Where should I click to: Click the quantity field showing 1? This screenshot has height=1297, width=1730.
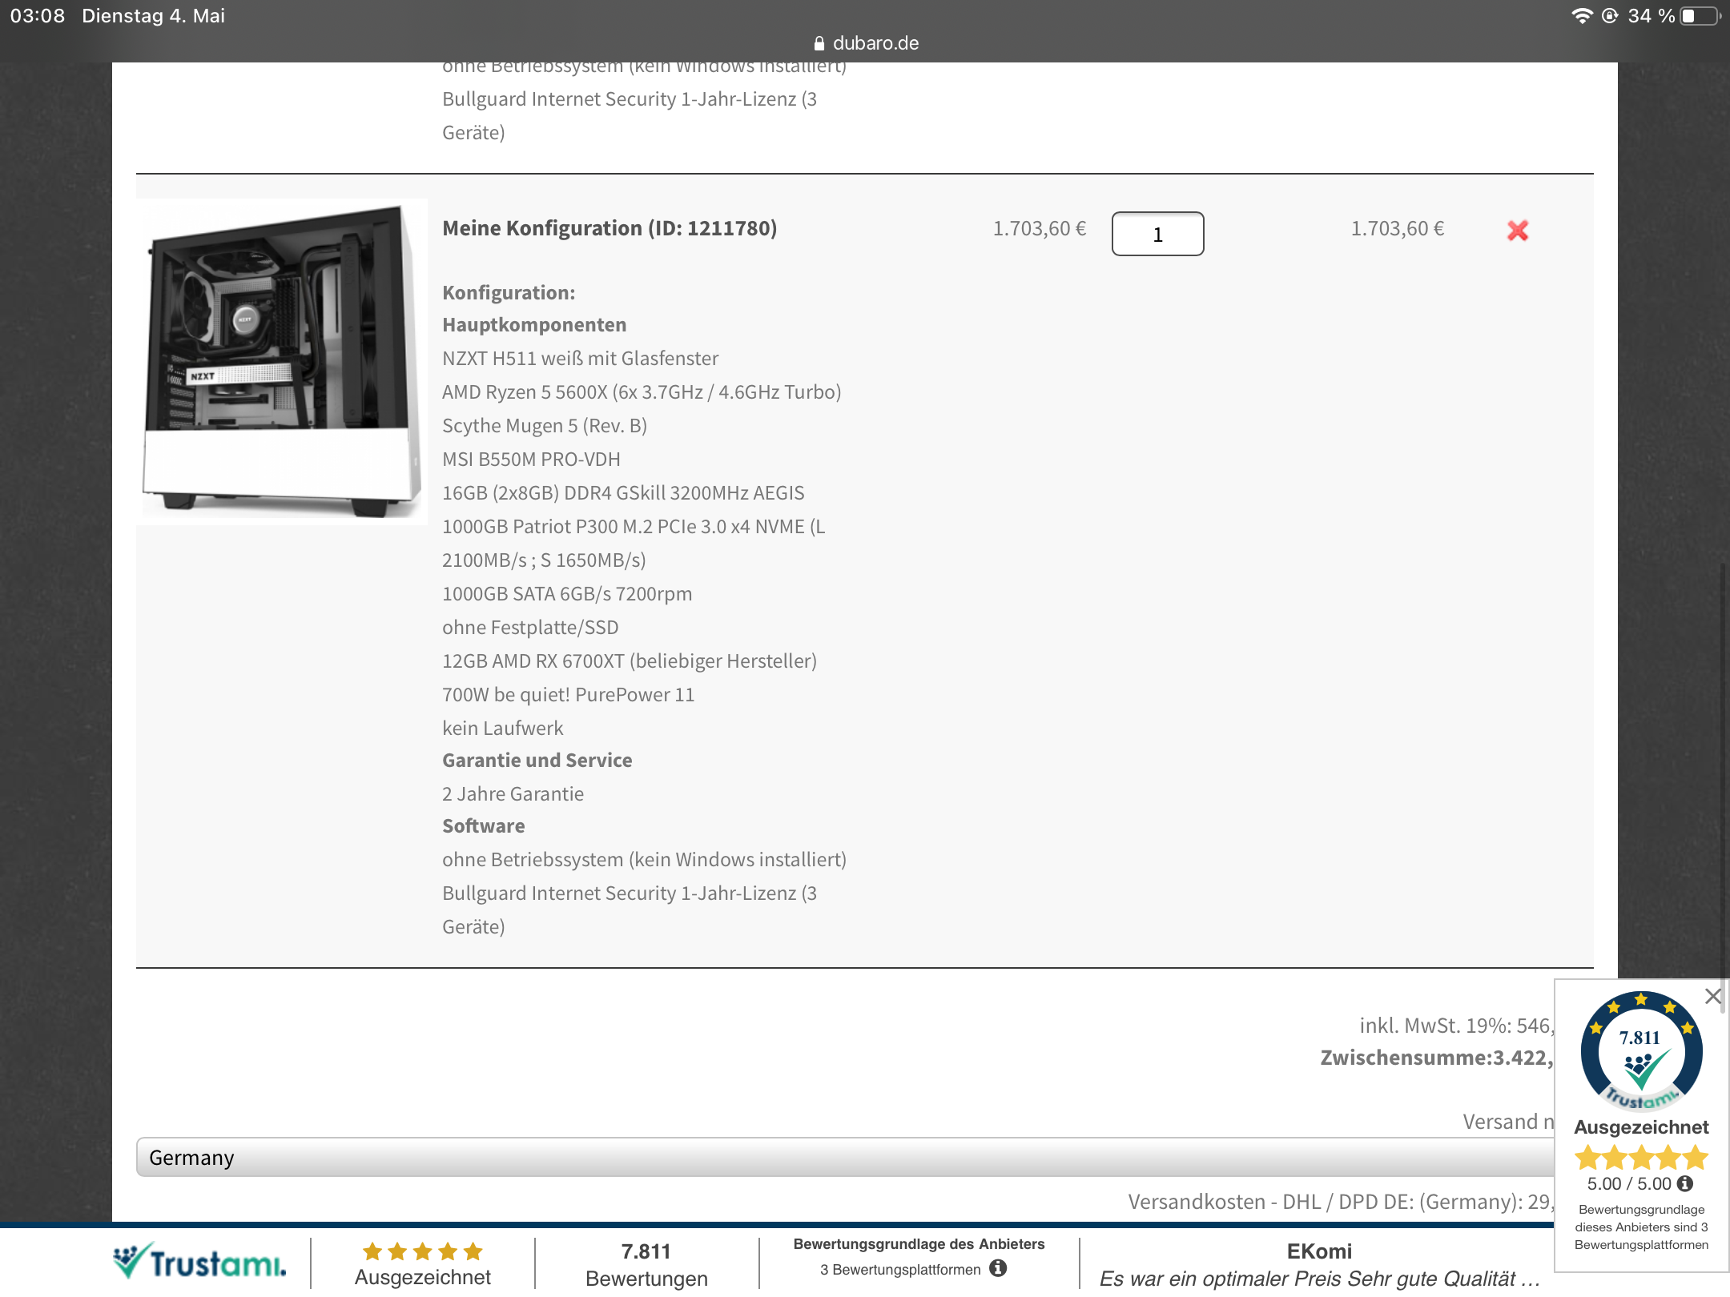(x=1157, y=234)
